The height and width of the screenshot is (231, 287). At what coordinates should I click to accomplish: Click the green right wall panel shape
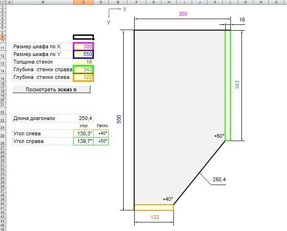pyautogui.click(x=228, y=85)
